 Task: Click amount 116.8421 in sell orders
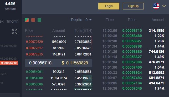pos(59,54)
